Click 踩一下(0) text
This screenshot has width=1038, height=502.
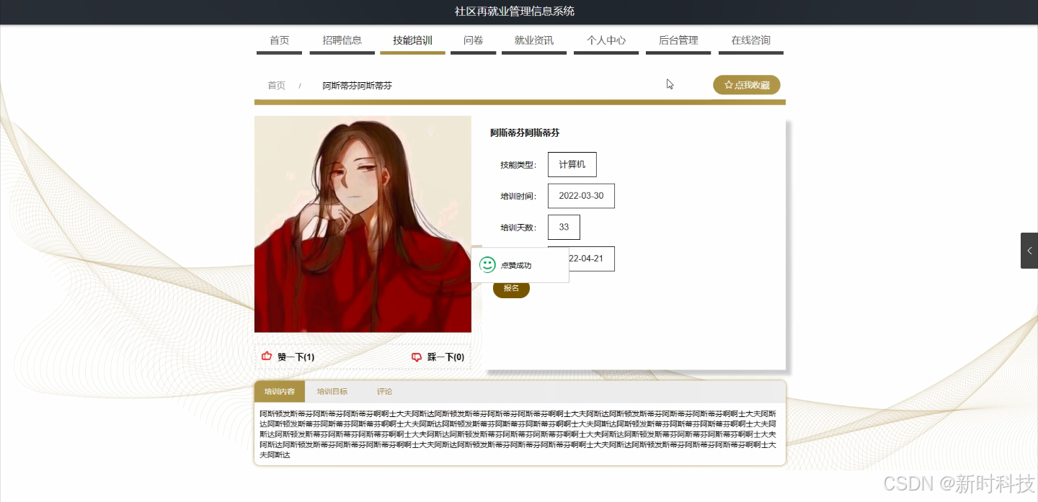(445, 357)
